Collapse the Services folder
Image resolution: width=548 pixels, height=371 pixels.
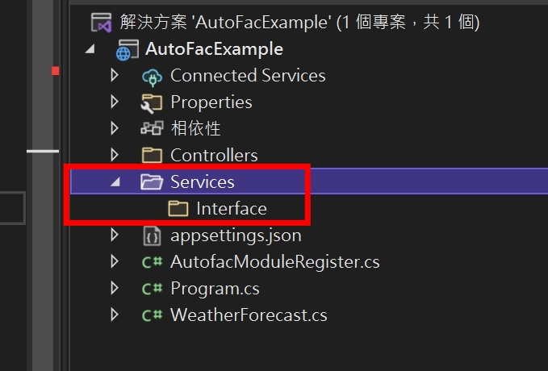115,182
